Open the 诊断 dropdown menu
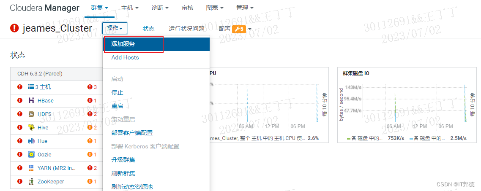 pyautogui.click(x=160, y=8)
